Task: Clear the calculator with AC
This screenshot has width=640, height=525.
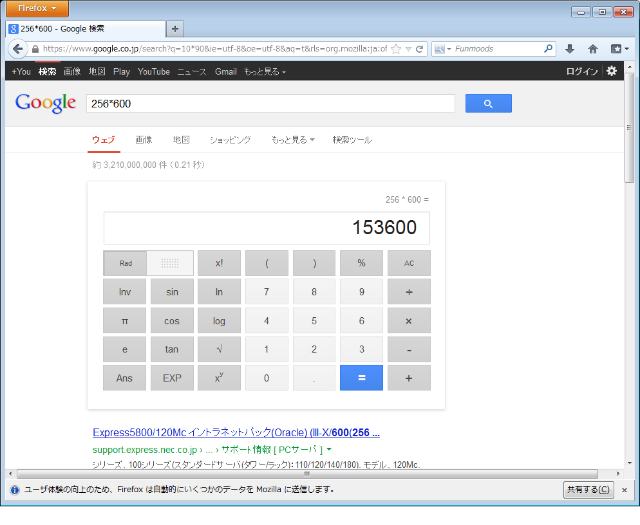Action: click(409, 263)
